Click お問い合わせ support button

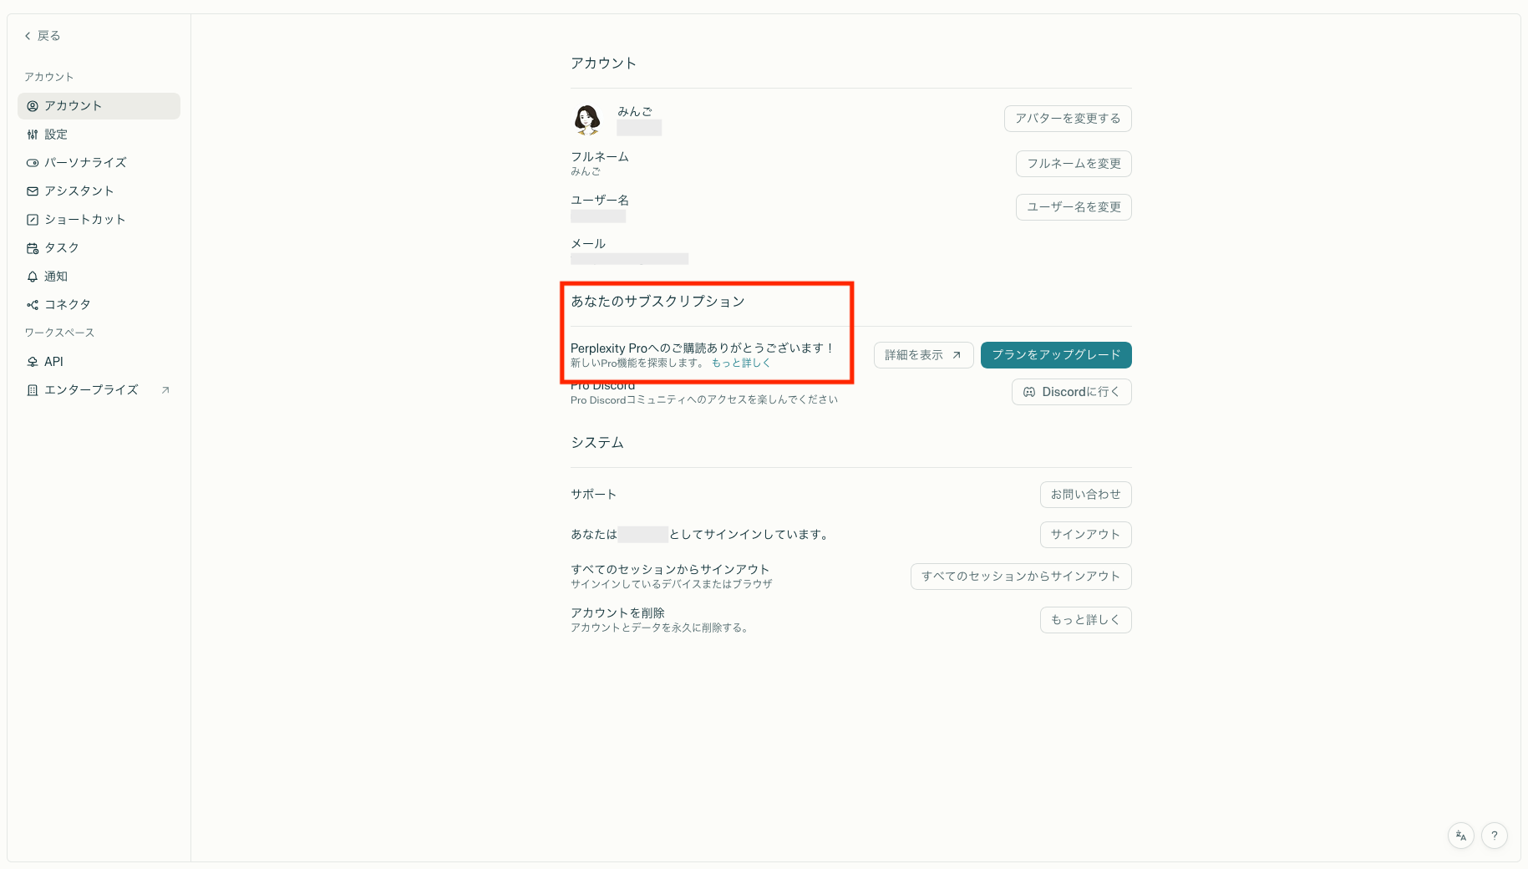point(1085,494)
